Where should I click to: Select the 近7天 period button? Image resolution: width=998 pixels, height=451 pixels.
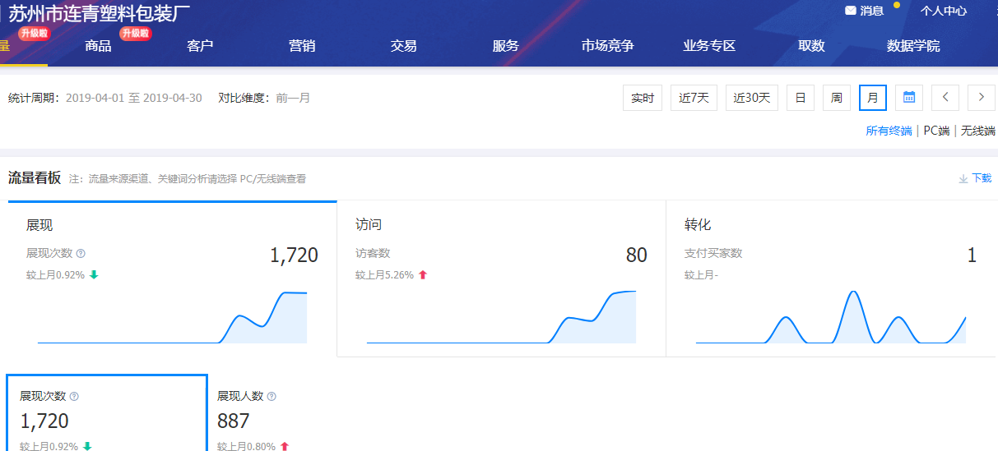point(694,98)
